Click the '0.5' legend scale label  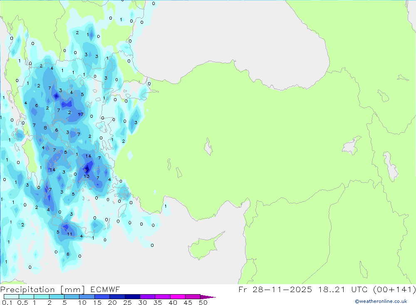pos(22,303)
